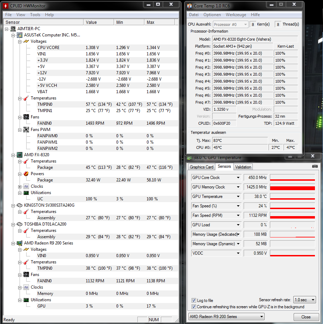323x324 pixels.
Task: Click the Fan Speed (RPM) red graph
Action: [x=293, y=215]
